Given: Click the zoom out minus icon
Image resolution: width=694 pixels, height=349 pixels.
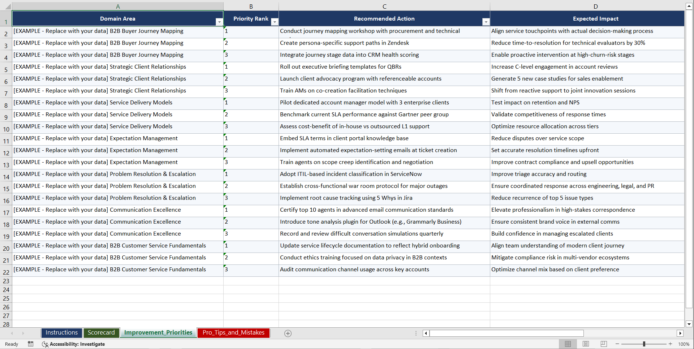Looking at the screenshot, I should [x=617, y=344].
